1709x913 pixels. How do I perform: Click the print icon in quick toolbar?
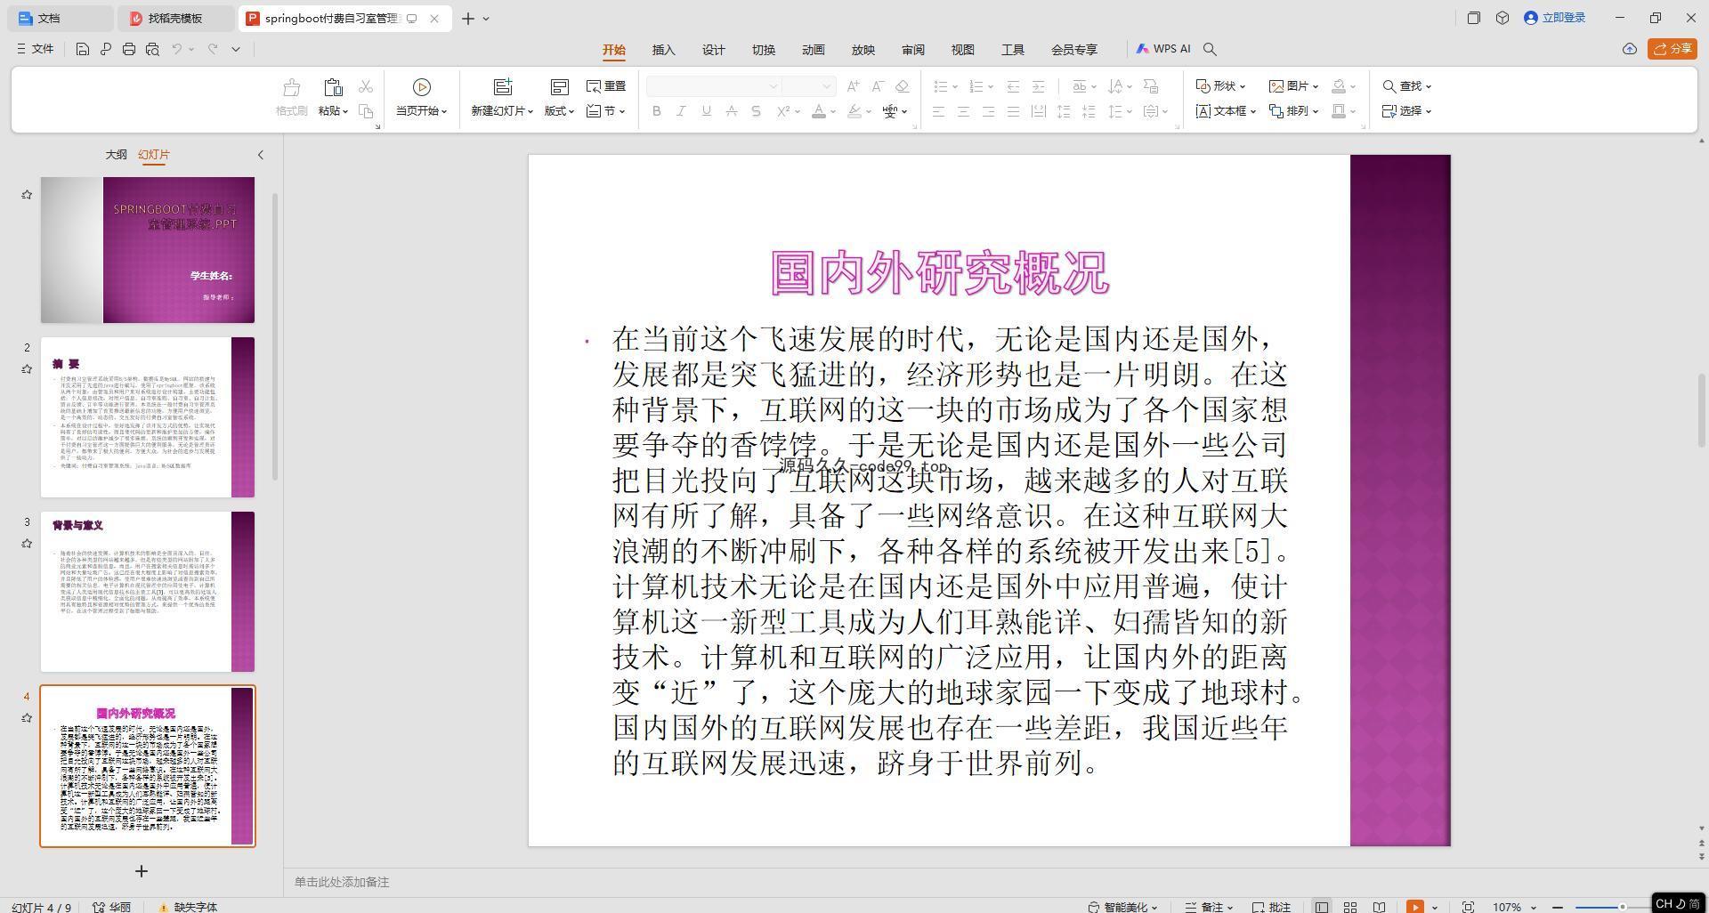click(129, 49)
